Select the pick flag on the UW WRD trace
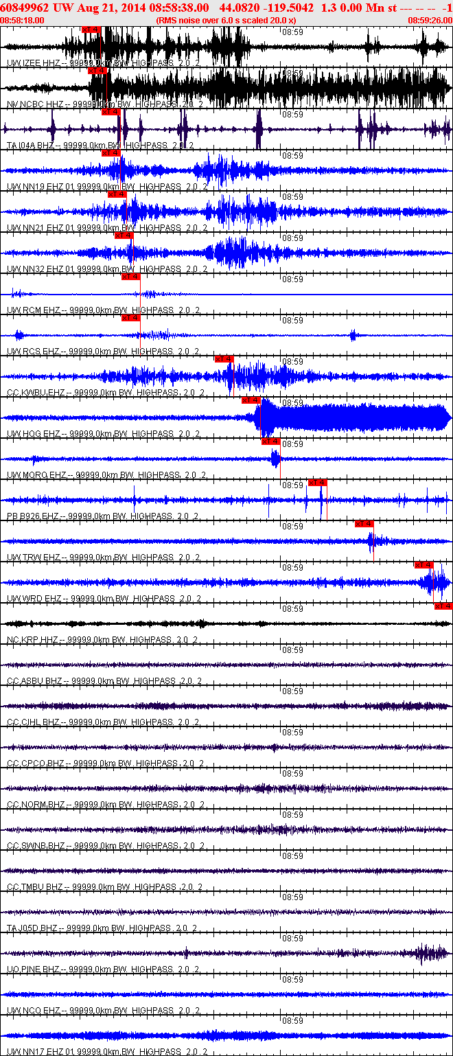453x1056 pixels. point(424,564)
